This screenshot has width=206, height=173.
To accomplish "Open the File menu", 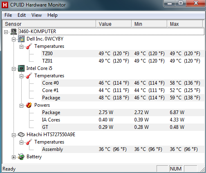I will click(x=8, y=15).
